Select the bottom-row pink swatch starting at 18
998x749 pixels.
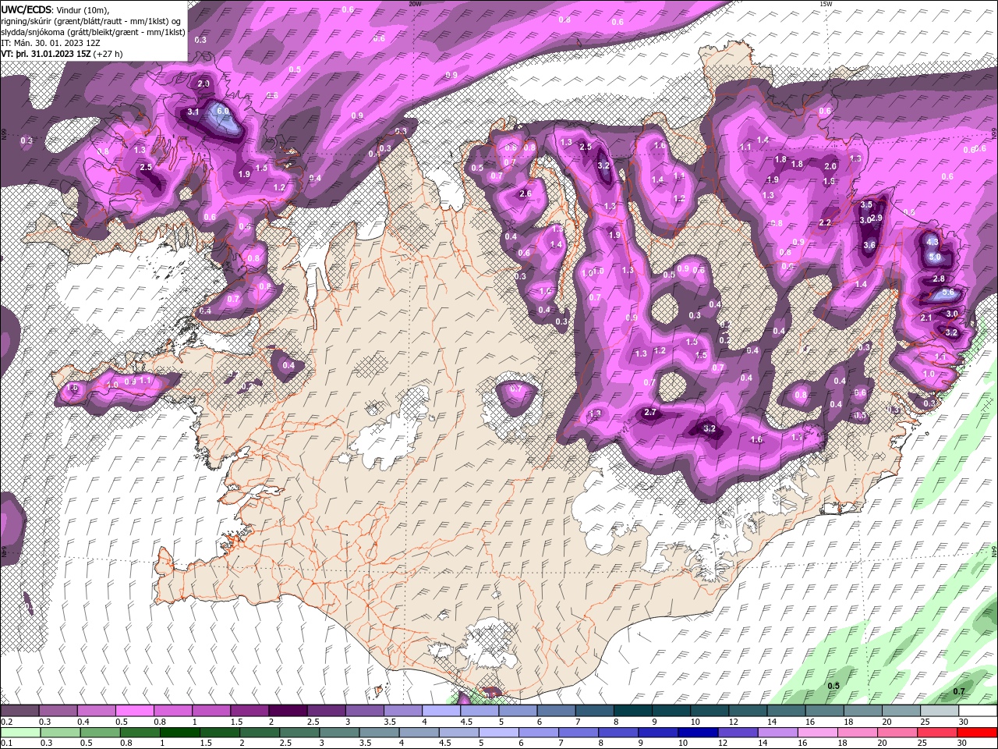click(x=858, y=733)
